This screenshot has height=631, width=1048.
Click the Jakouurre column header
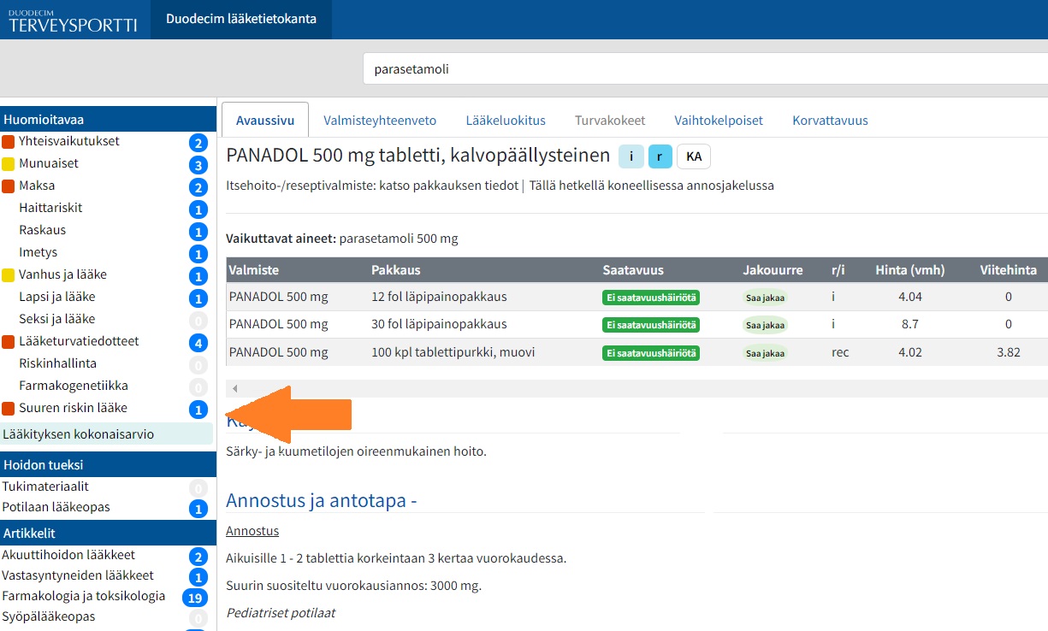point(773,270)
